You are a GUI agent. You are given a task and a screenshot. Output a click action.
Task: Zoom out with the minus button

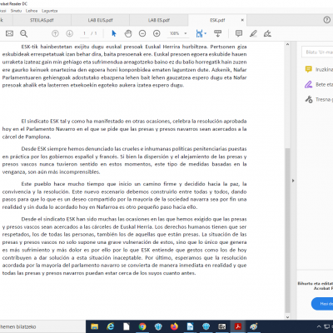tap(142, 33)
